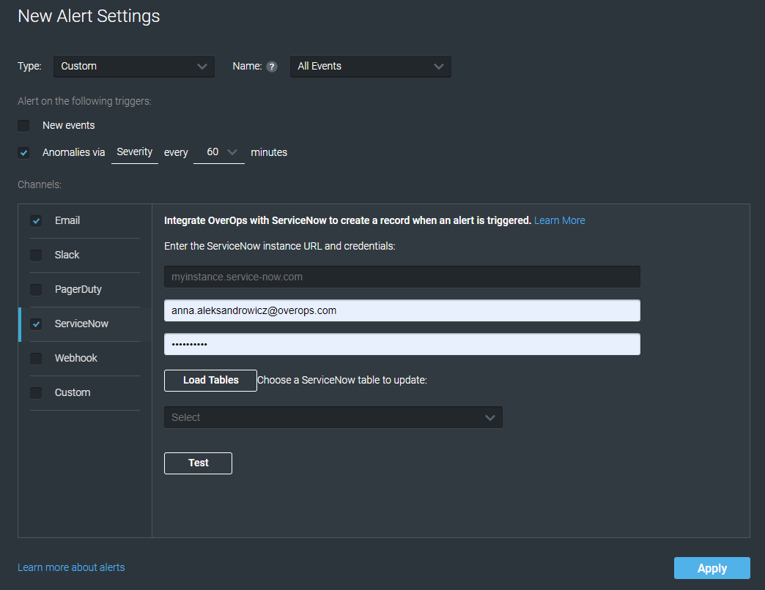Click the Apply button
This screenshot has width=765, height=590.
(712, 568)
